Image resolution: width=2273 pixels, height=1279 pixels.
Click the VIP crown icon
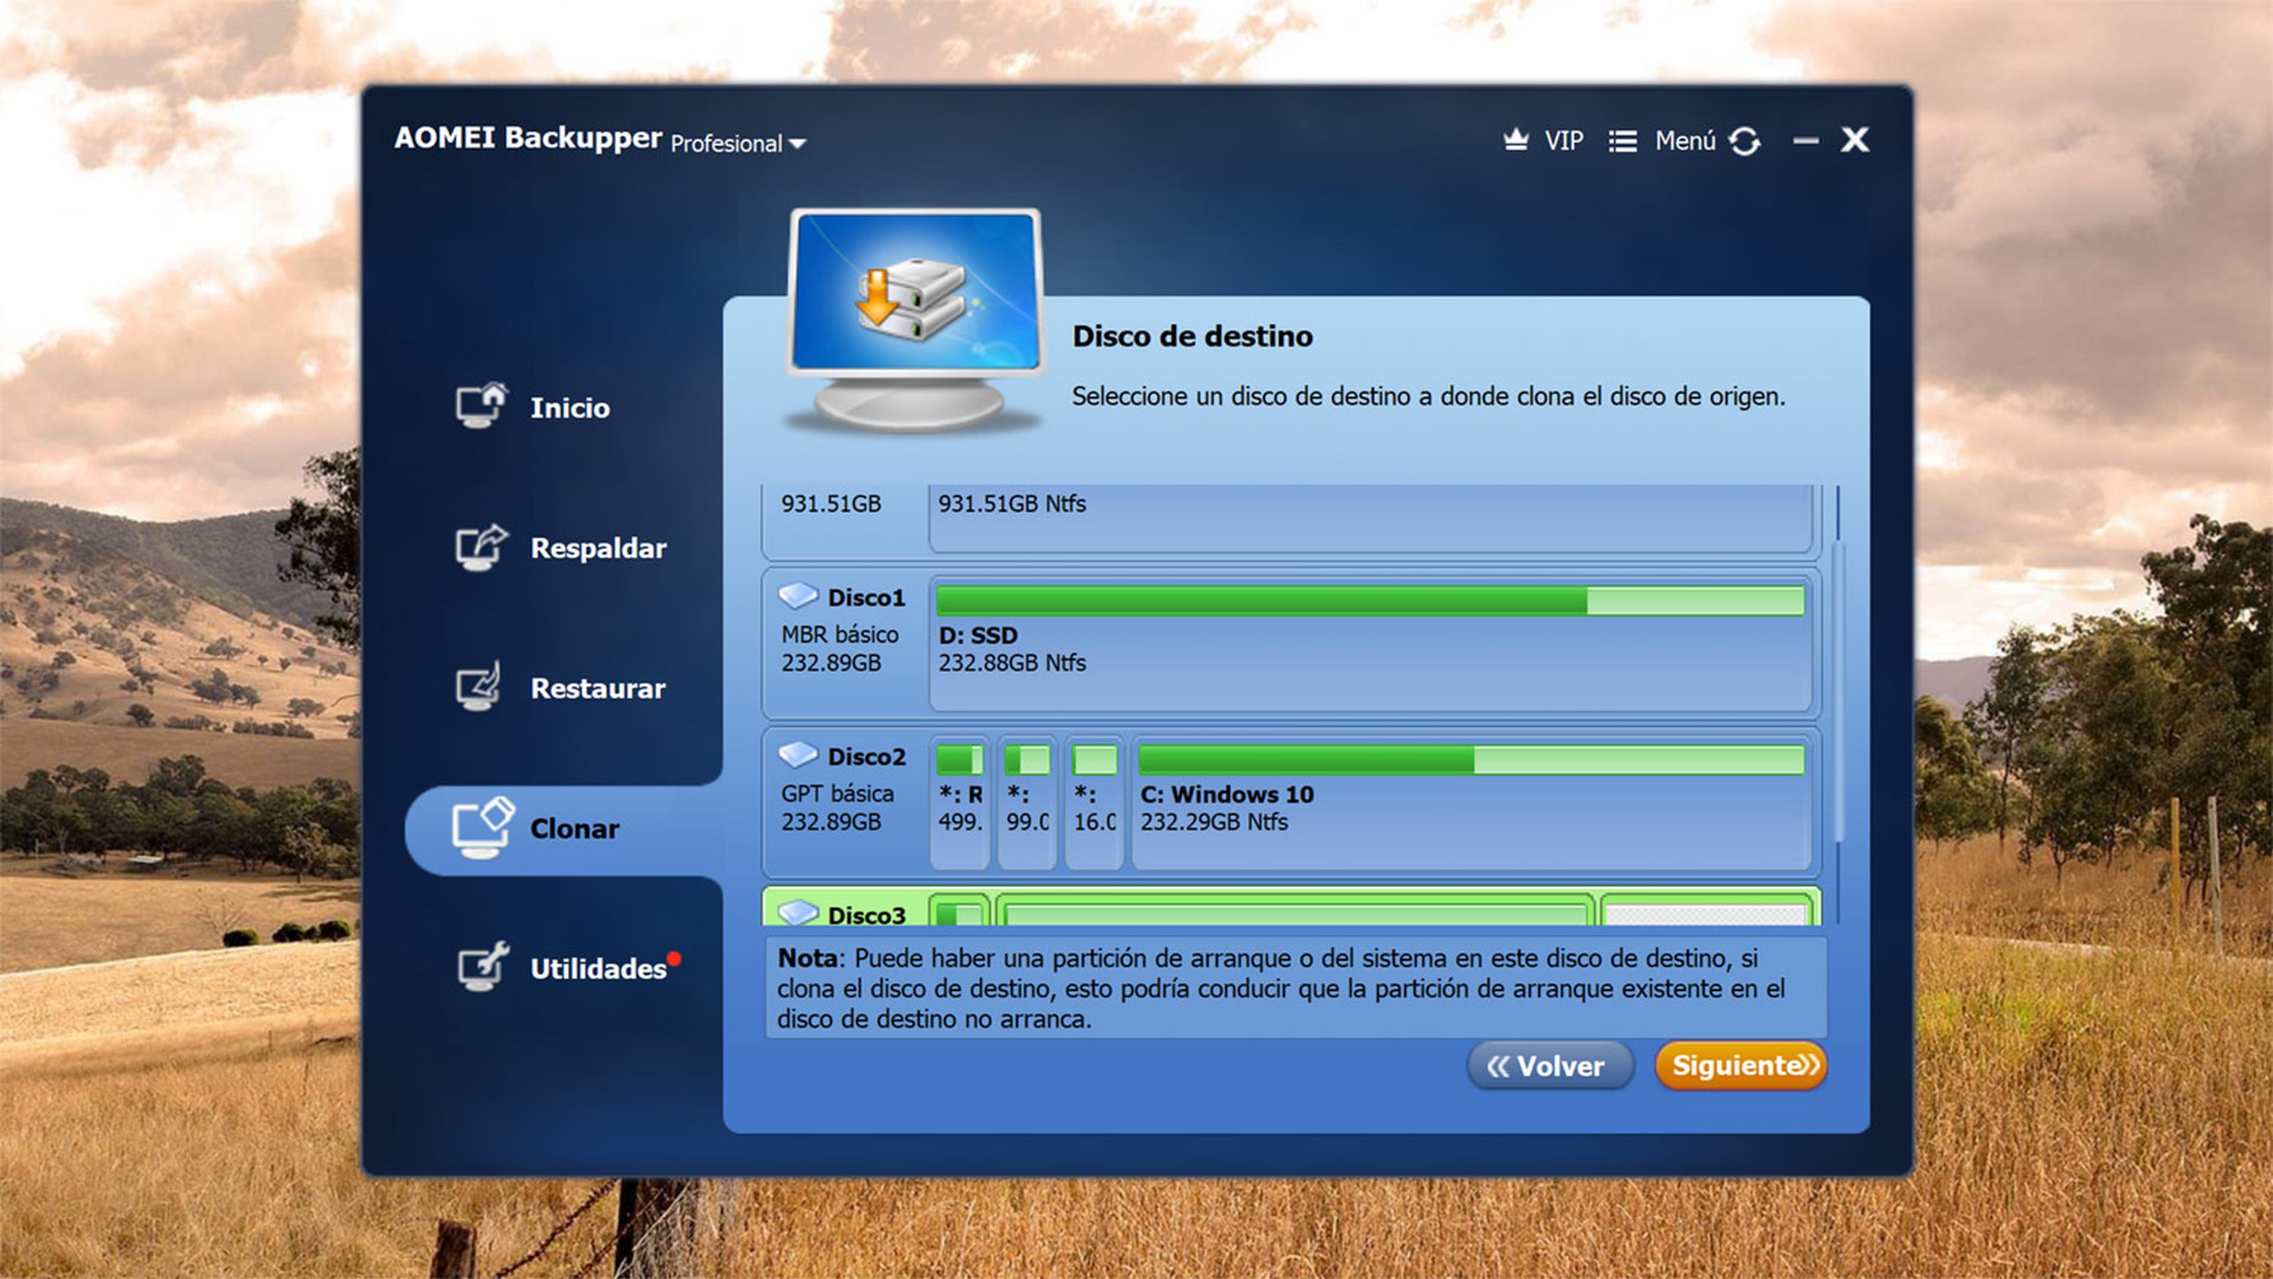pos(1516,140)
